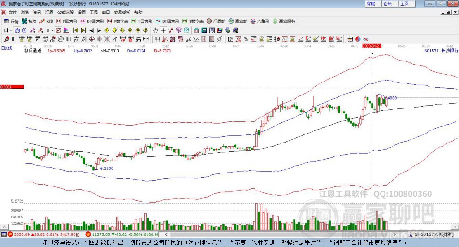Viewport: 459px width, 247px height.
Task: Select the Gann fan lines tool
Action: click(165, 39)
